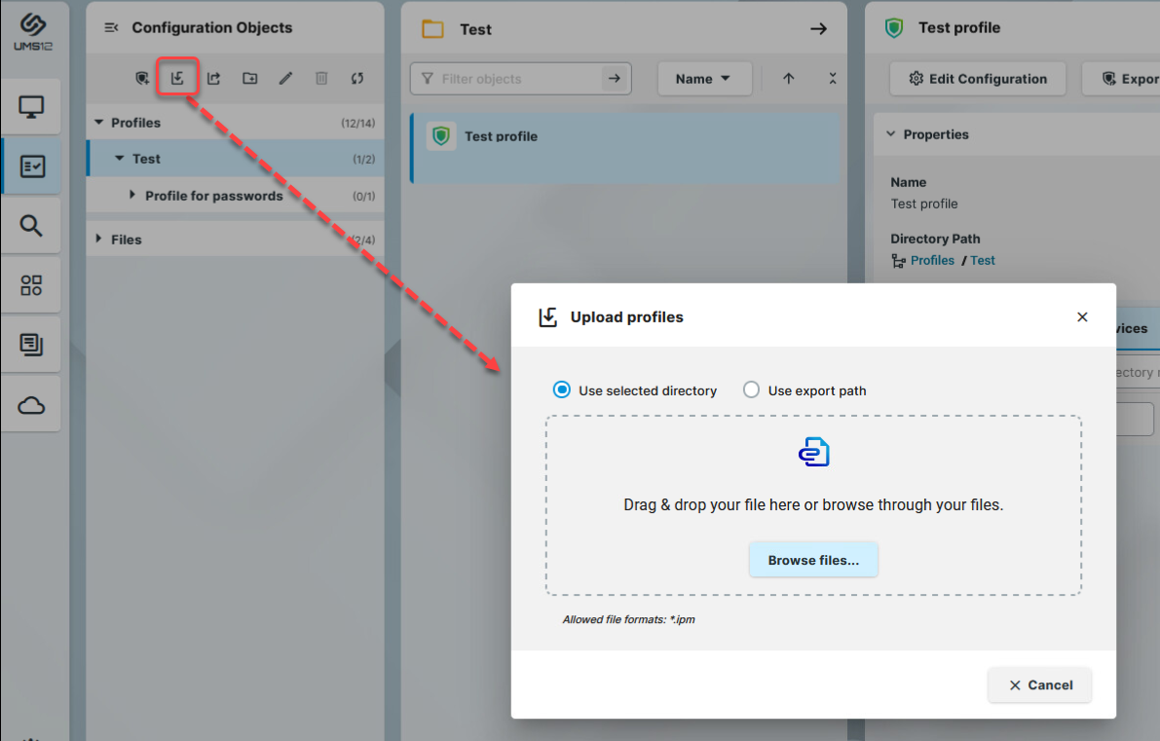Collapse the Profiles tree section
The height and width of the screenshot is (741, 1160).
98,122
